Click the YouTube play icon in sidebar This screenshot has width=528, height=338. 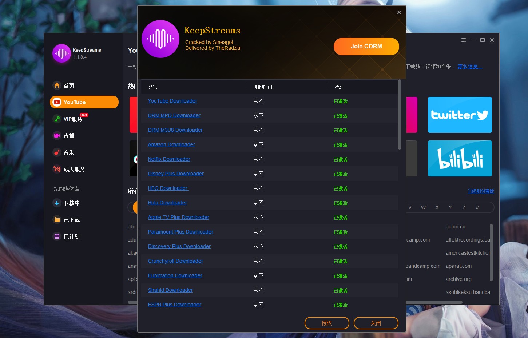click(x=57, y=102)
